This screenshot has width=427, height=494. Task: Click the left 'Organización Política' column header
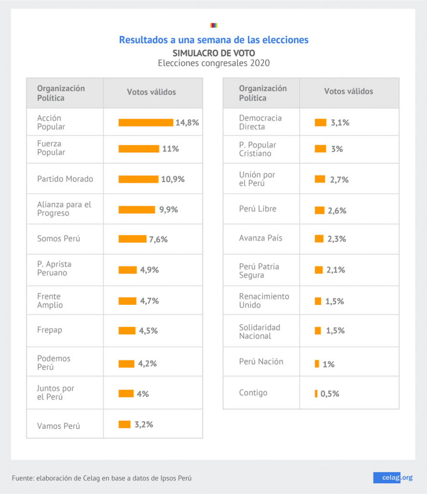click(61, 93)
